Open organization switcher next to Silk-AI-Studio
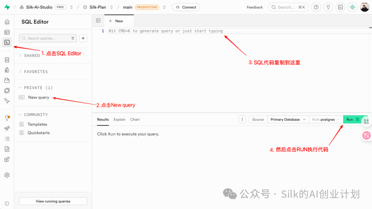The image size is (372, 209). (71, 7)
